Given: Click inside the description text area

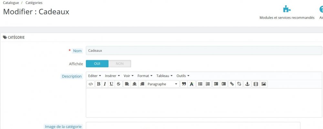Looking at the screenshot, I should [204, 103].
